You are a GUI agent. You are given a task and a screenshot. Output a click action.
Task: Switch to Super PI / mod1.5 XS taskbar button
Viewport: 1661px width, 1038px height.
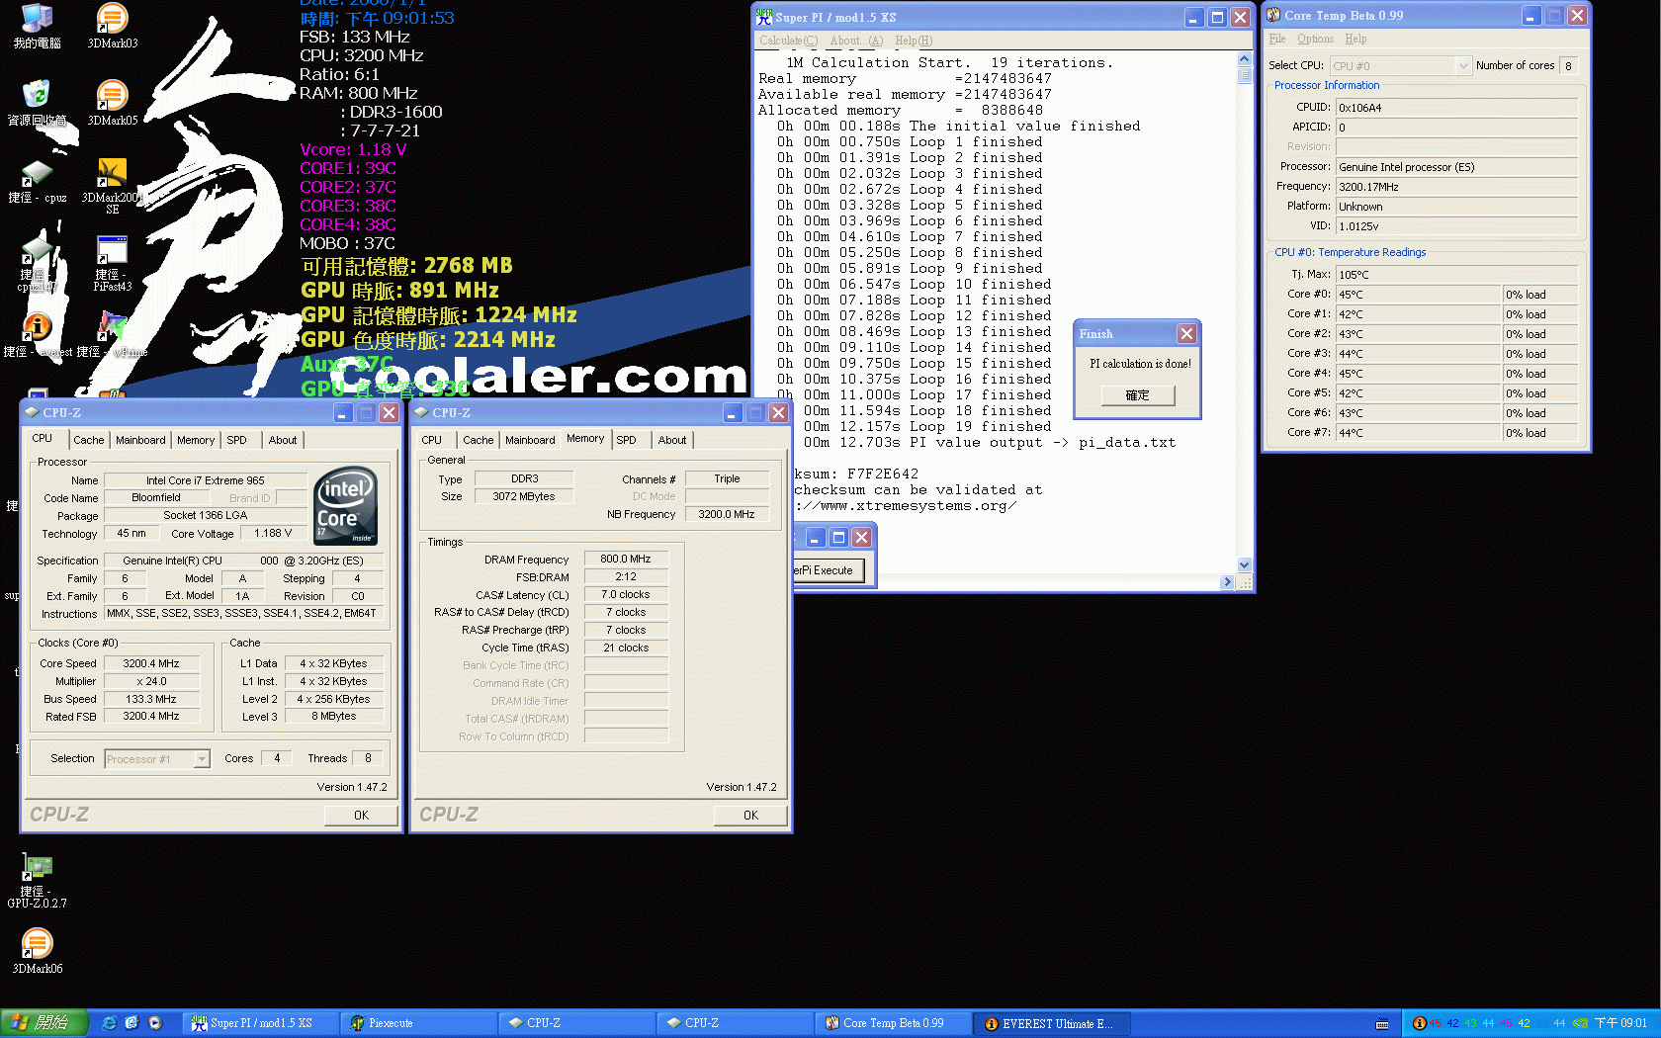260,1023
